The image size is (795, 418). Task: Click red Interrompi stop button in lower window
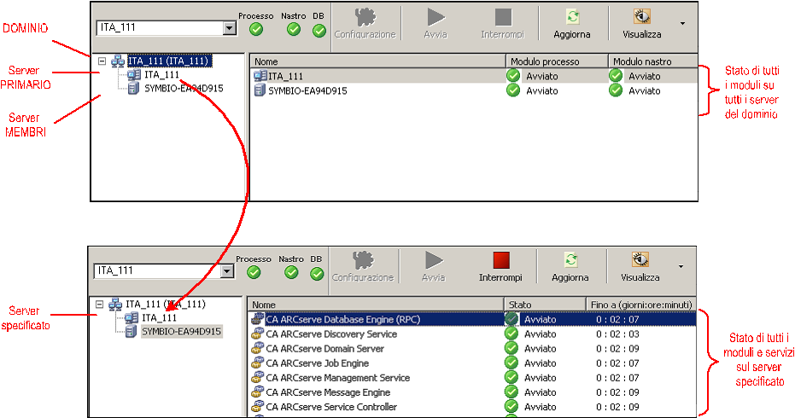coord(501,260)
